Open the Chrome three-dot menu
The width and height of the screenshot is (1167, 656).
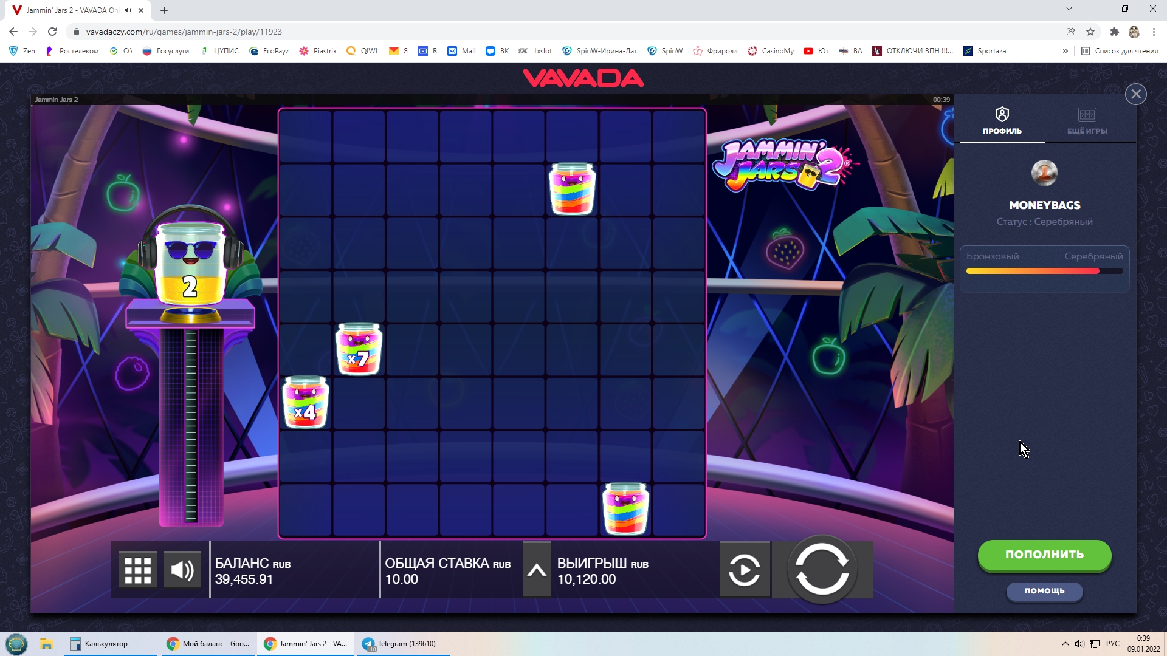pos(1154,32)
